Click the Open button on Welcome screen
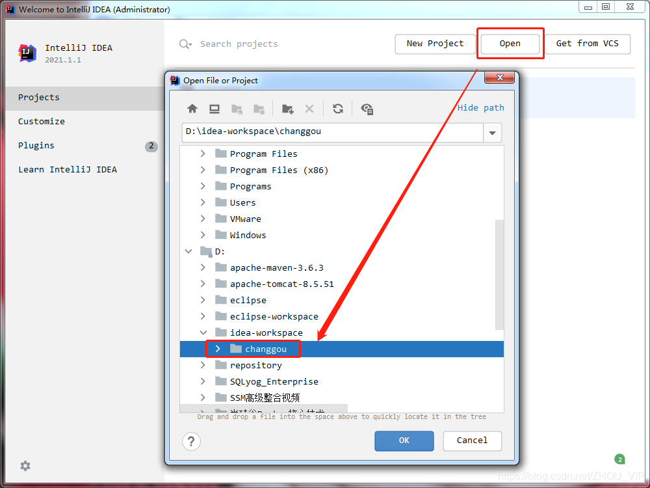650x488 pixels. coord(510,44)
